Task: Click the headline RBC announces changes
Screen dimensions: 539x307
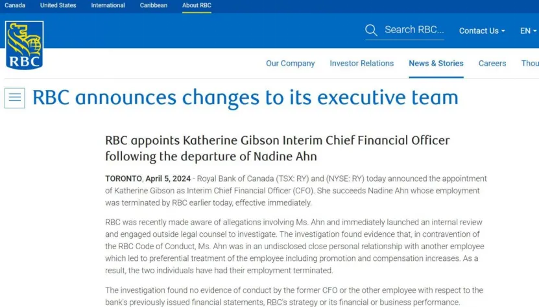Action: (x=245, y=97)
